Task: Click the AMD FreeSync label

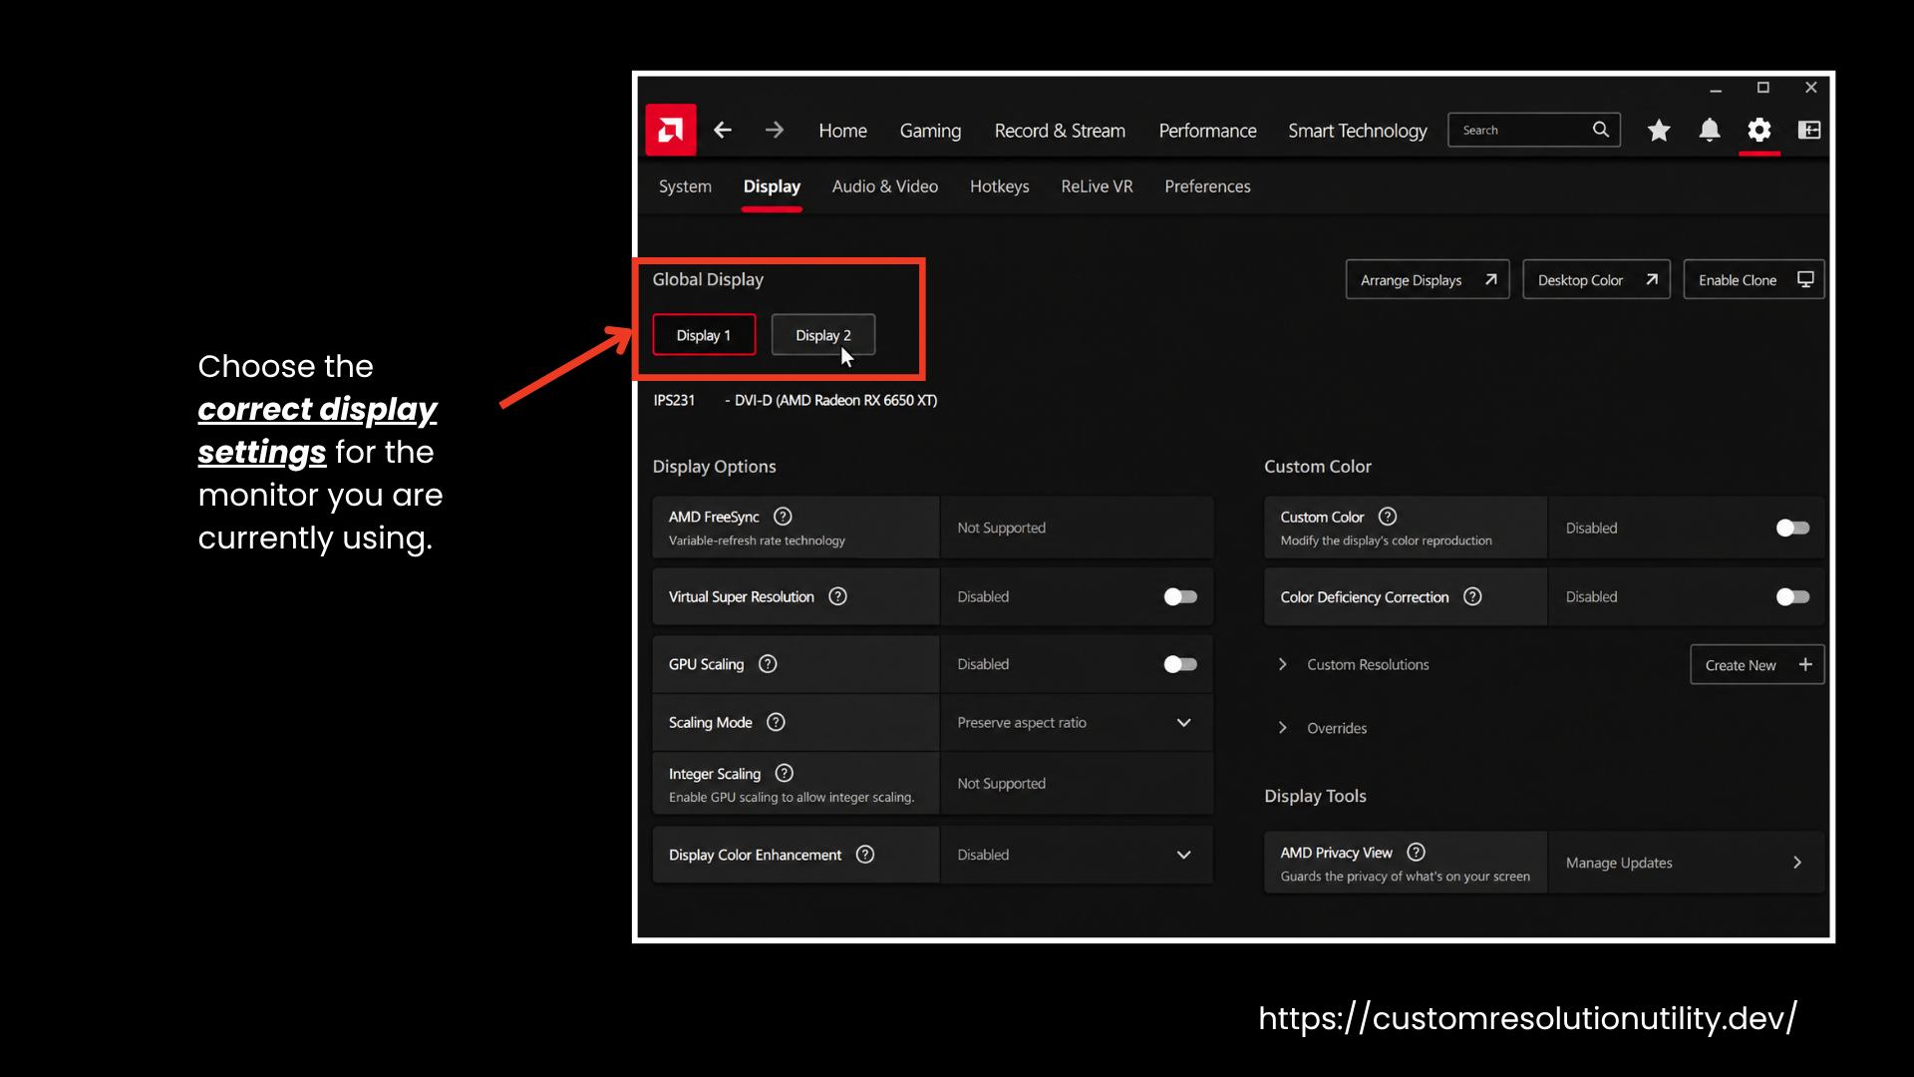Action: pyautogui.click(x=714, y=517)
